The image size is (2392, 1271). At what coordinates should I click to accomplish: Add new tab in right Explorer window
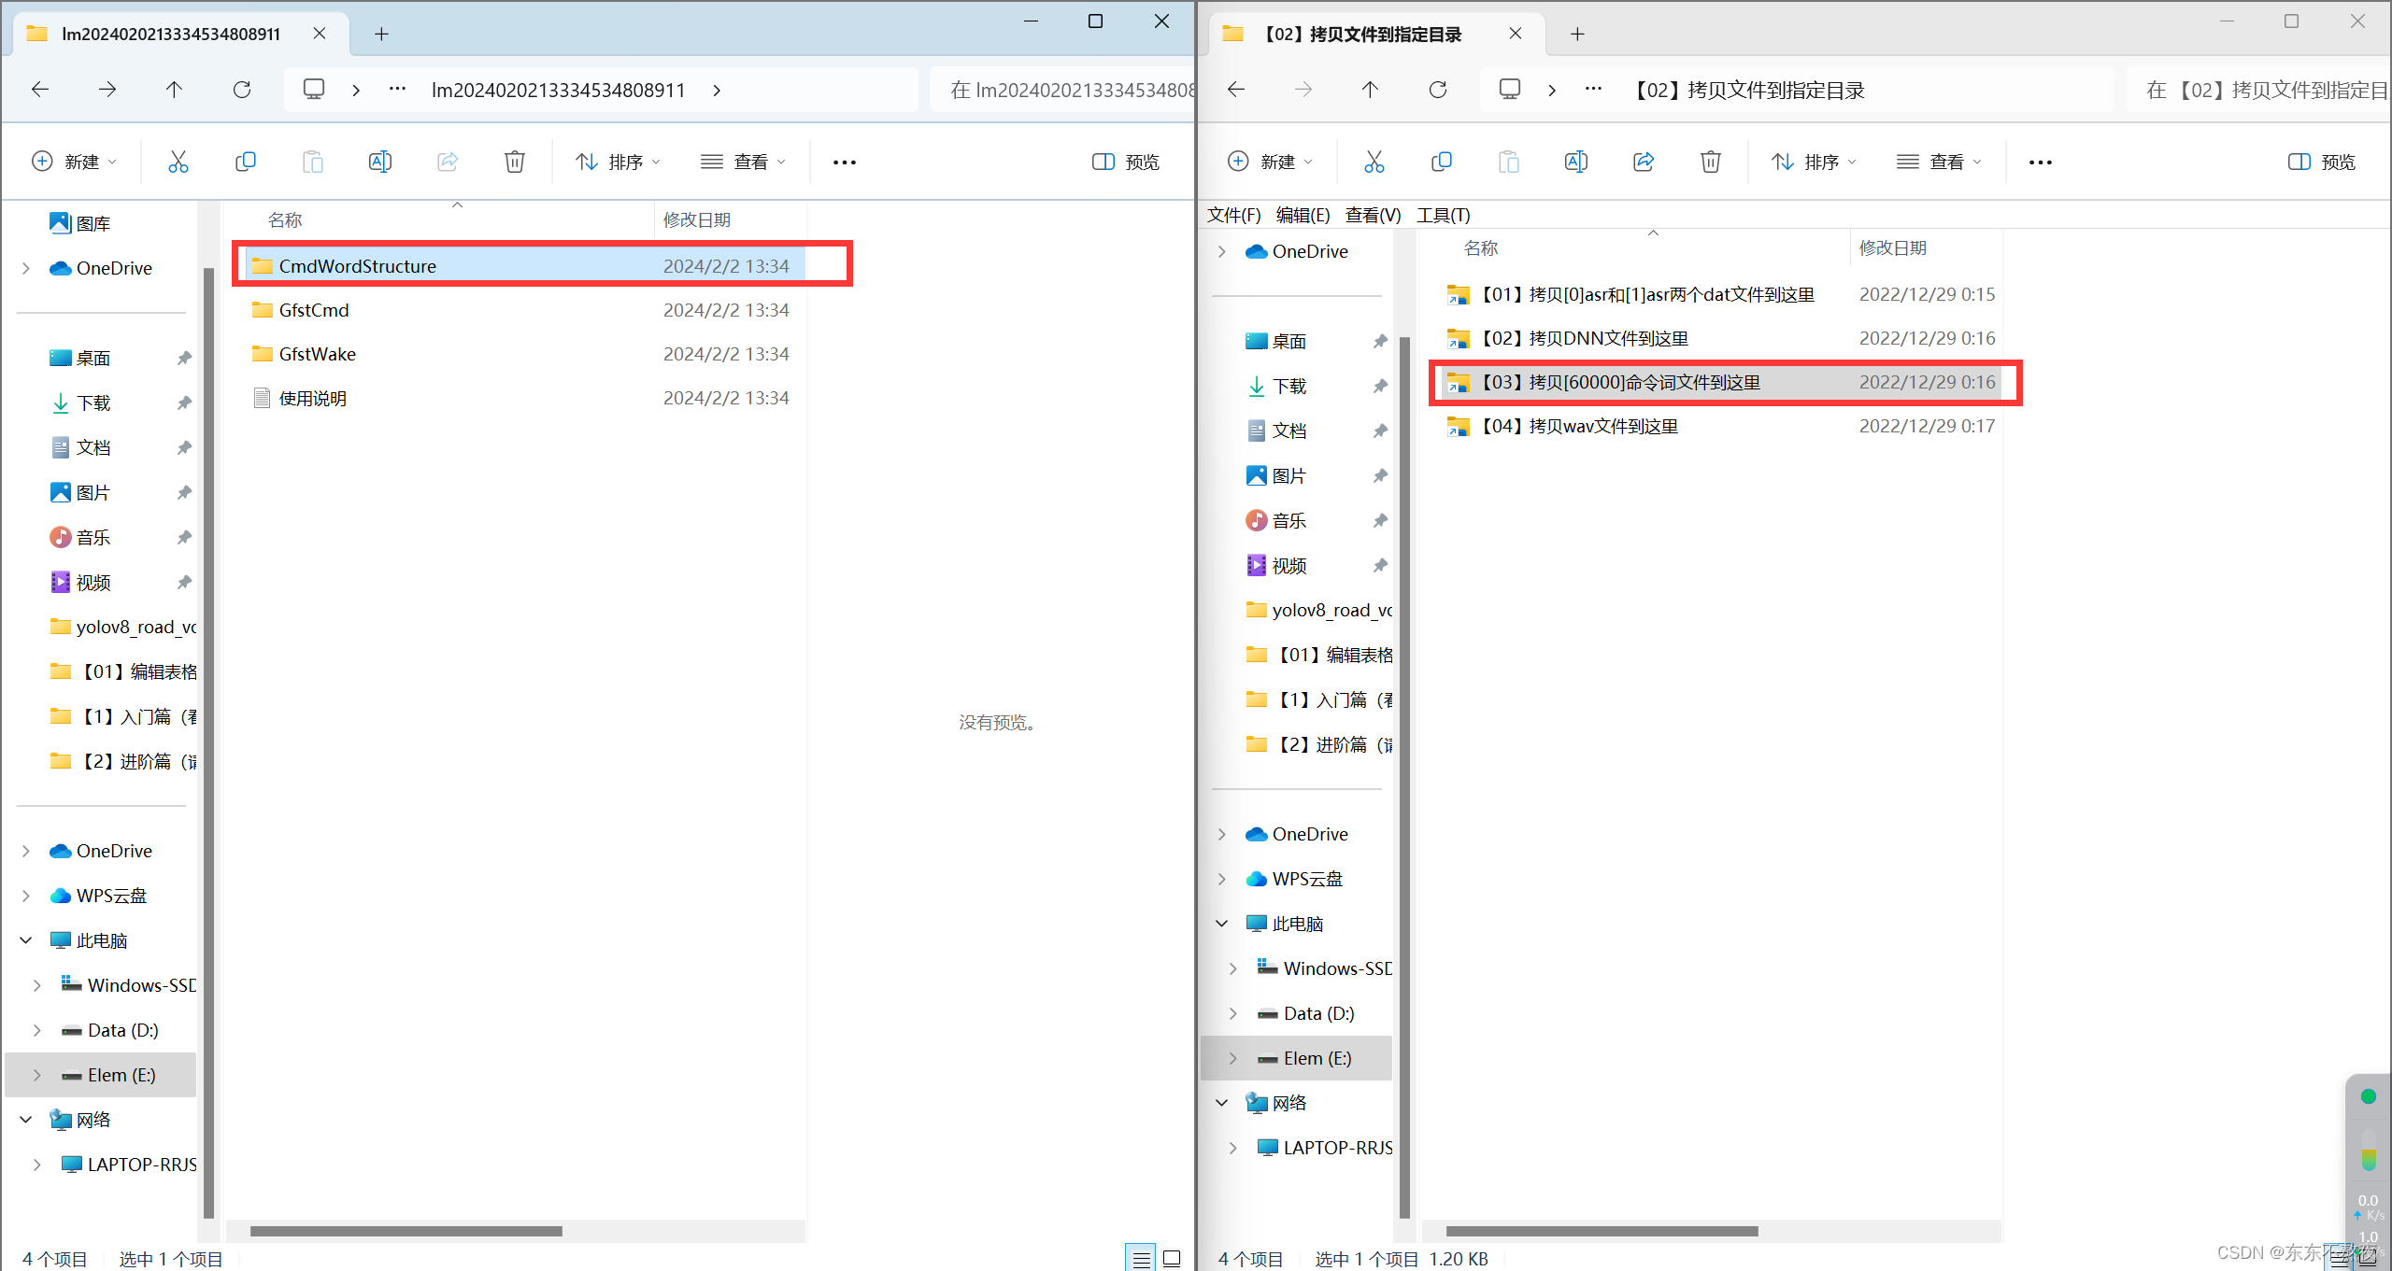point(1577,35)
